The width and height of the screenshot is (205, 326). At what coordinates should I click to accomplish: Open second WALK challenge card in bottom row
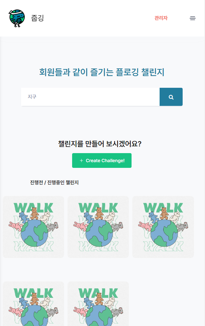(98, 304)
